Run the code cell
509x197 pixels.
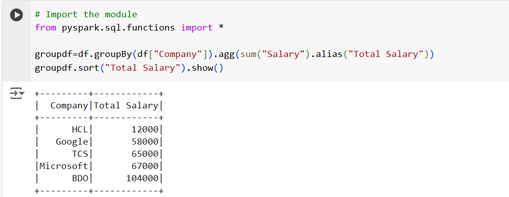(16, 15)
